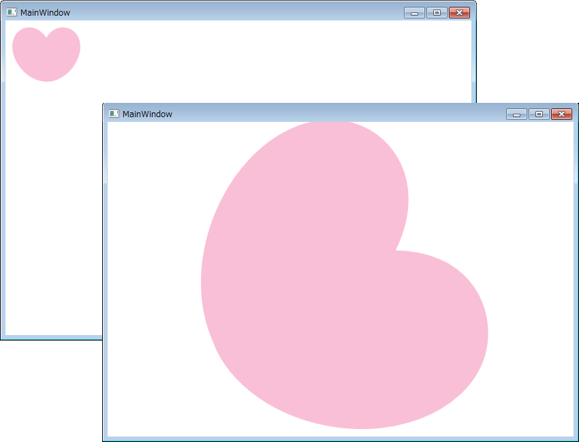Click the app icon in the front MainWindow title bar
This screenshot has height=442, width=579.
pos(114,114)
